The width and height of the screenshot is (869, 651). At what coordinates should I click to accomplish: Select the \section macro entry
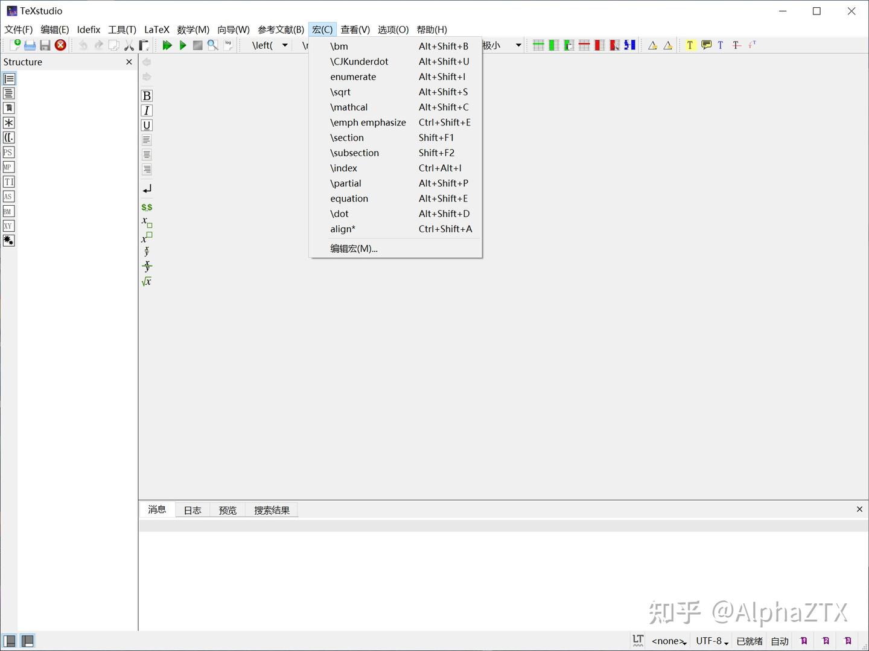point(347,138)
